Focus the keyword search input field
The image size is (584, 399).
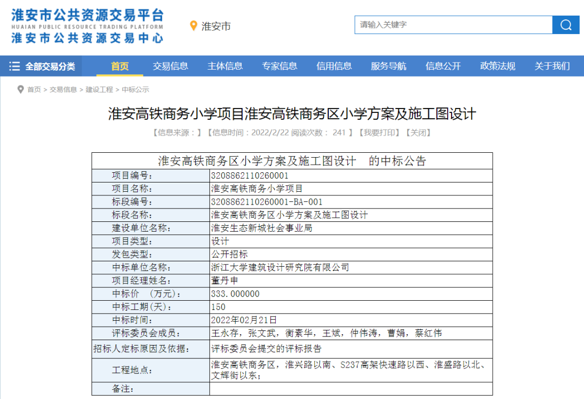point(453,25)
